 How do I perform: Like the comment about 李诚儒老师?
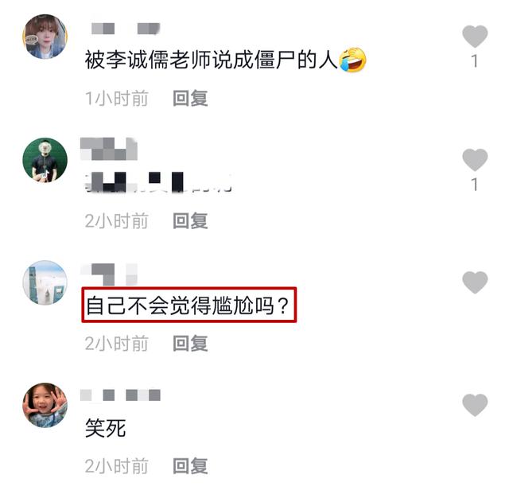(475, 36)
